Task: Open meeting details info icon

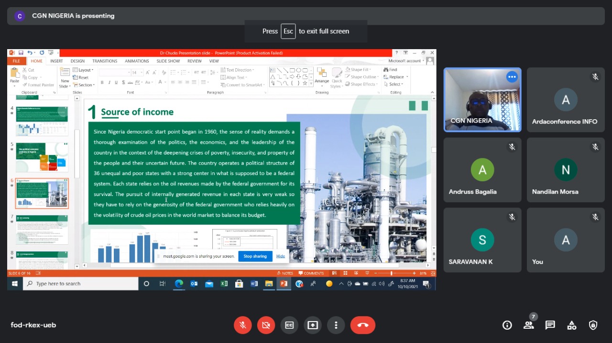Action: coord(507,325)
